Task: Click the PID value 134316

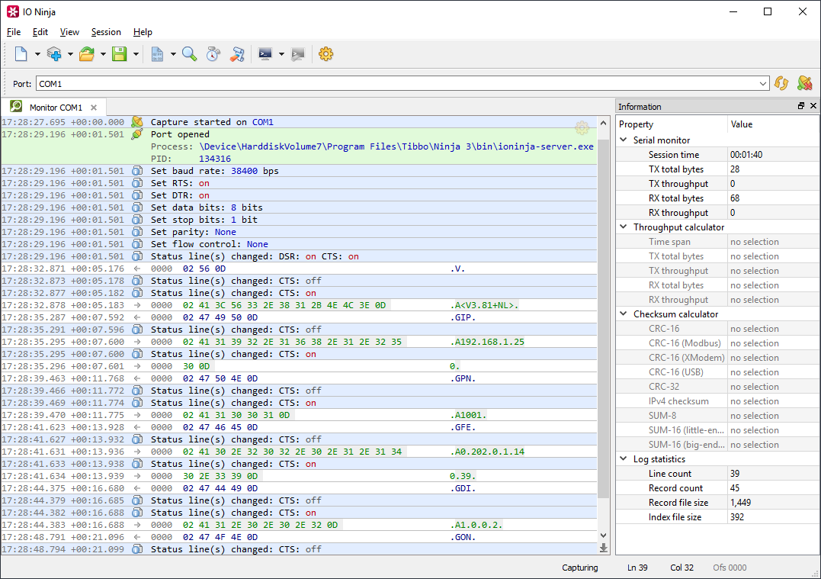Action: 215,159
